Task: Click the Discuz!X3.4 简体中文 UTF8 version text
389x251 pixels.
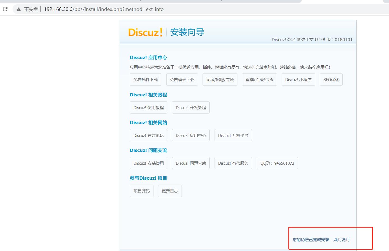Action: coord(312,39)
